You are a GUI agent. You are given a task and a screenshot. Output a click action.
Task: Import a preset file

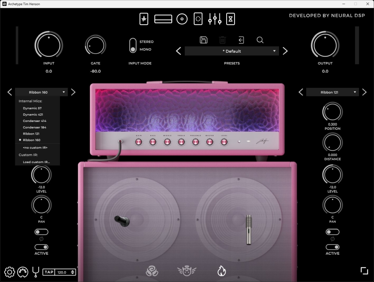pyautogui.click(x=241, y=40)
